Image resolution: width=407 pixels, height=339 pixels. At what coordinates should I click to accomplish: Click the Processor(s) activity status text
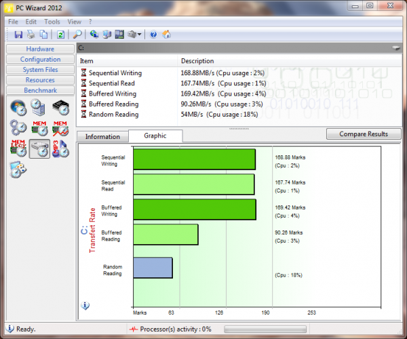[176, 329]
